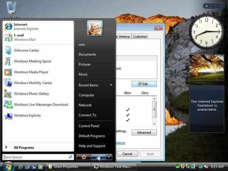Open Control Panel

coord(89,126)
